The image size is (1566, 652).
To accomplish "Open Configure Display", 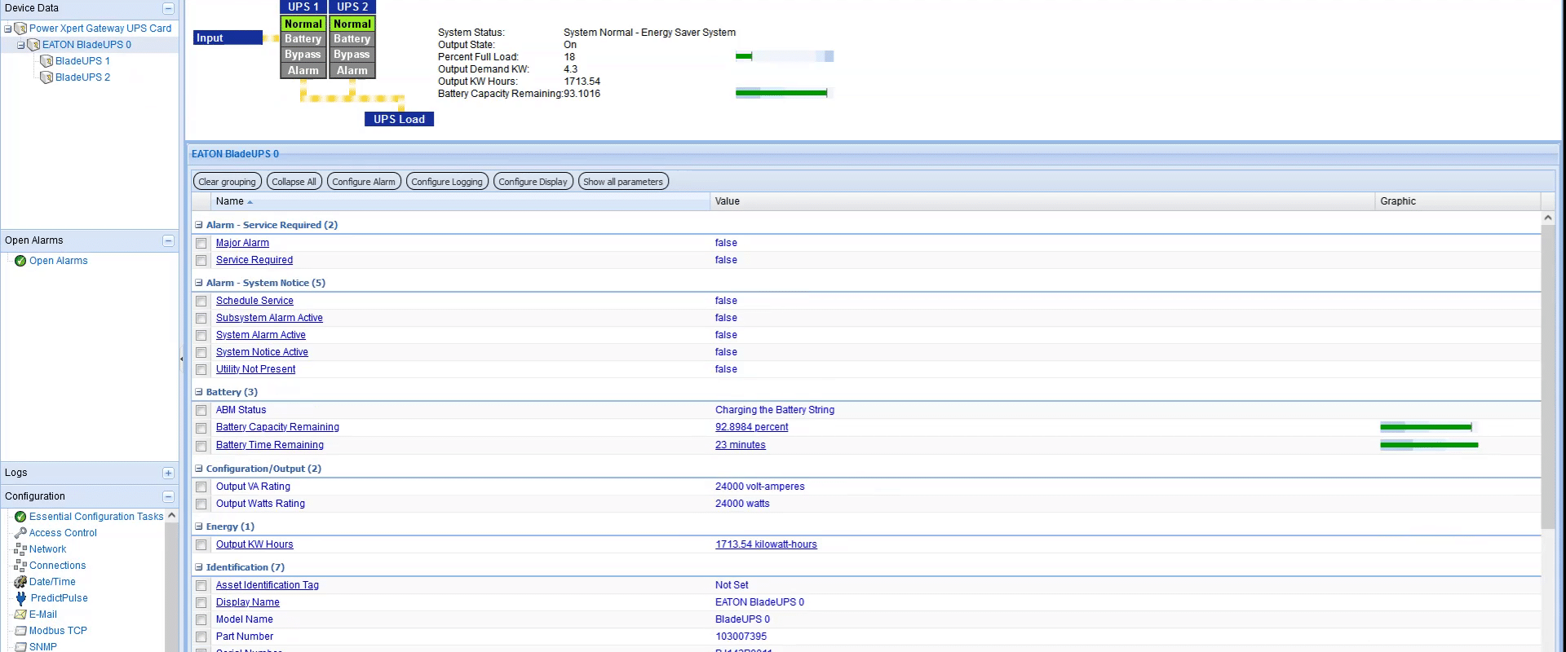I will [533, 182].
